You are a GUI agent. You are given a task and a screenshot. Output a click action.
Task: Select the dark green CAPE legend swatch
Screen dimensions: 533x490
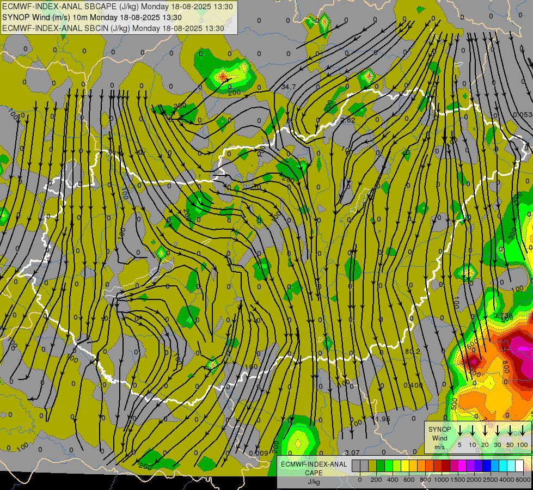coord(380,466)
